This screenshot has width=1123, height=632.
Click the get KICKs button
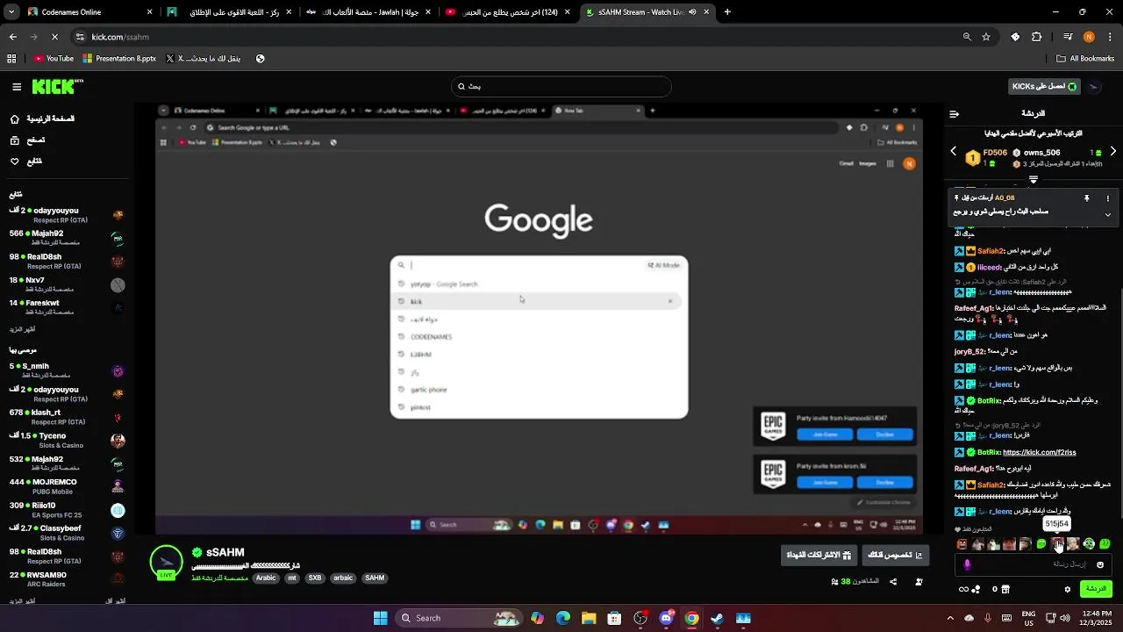(1044, 86)
